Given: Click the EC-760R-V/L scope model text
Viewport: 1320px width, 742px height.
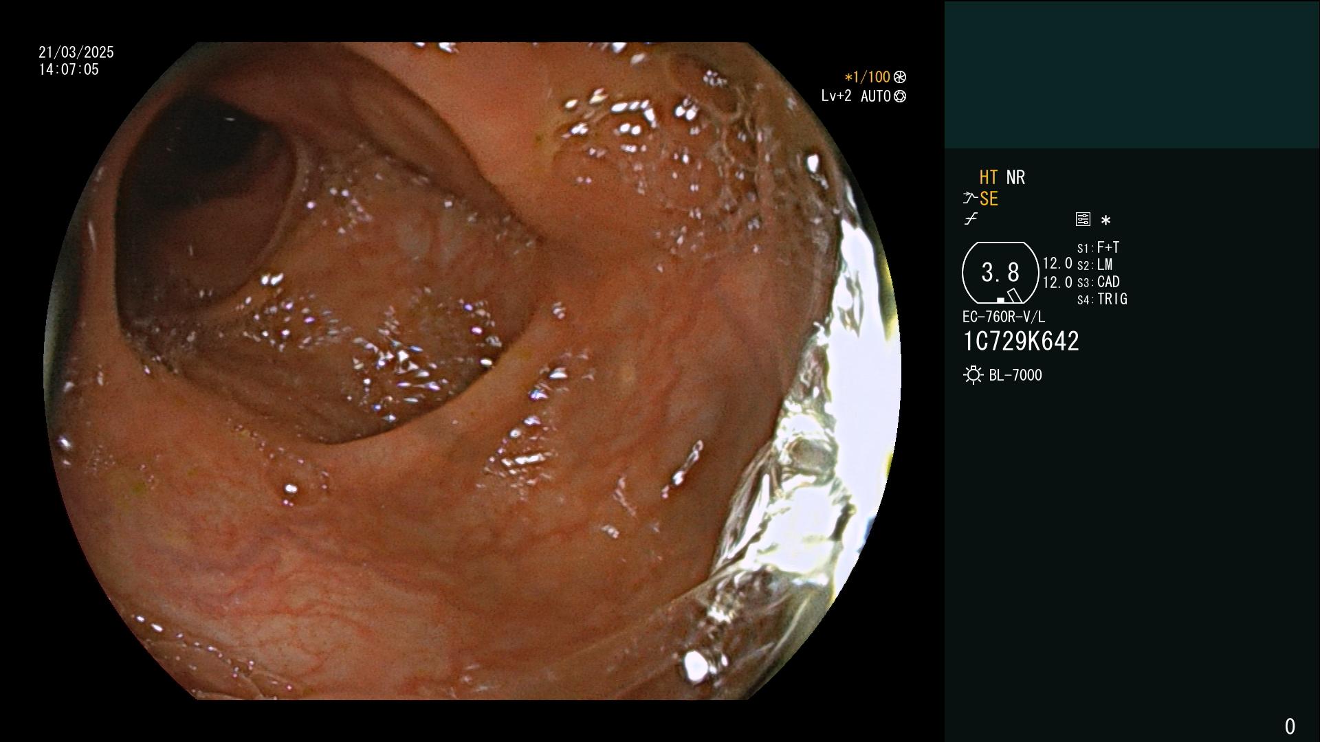Looking at the screenshot, I should point(1004,317).
